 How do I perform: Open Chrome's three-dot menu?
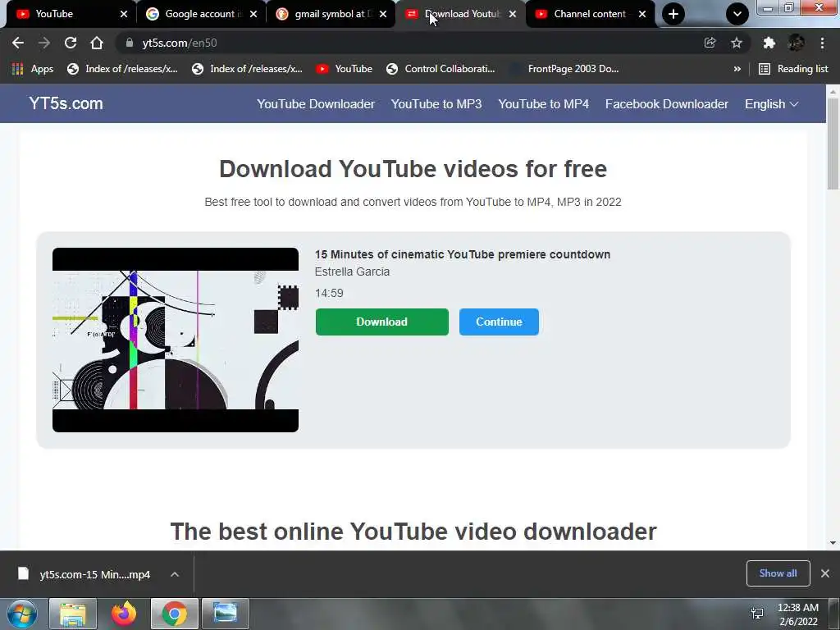822,43
